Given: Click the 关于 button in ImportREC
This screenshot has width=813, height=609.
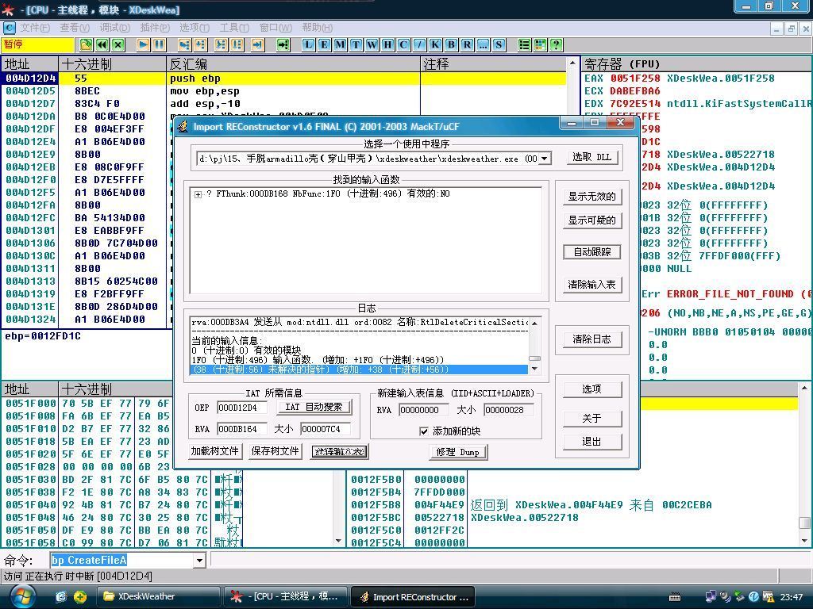Looking at the screenshot, I should pyautogui.click(x=591, y=419).
